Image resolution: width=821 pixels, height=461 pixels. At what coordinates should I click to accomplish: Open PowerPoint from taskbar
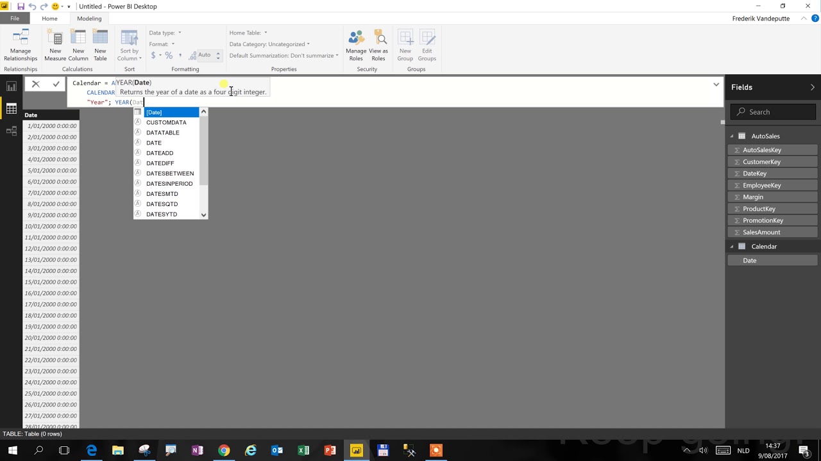click(330, 450)
